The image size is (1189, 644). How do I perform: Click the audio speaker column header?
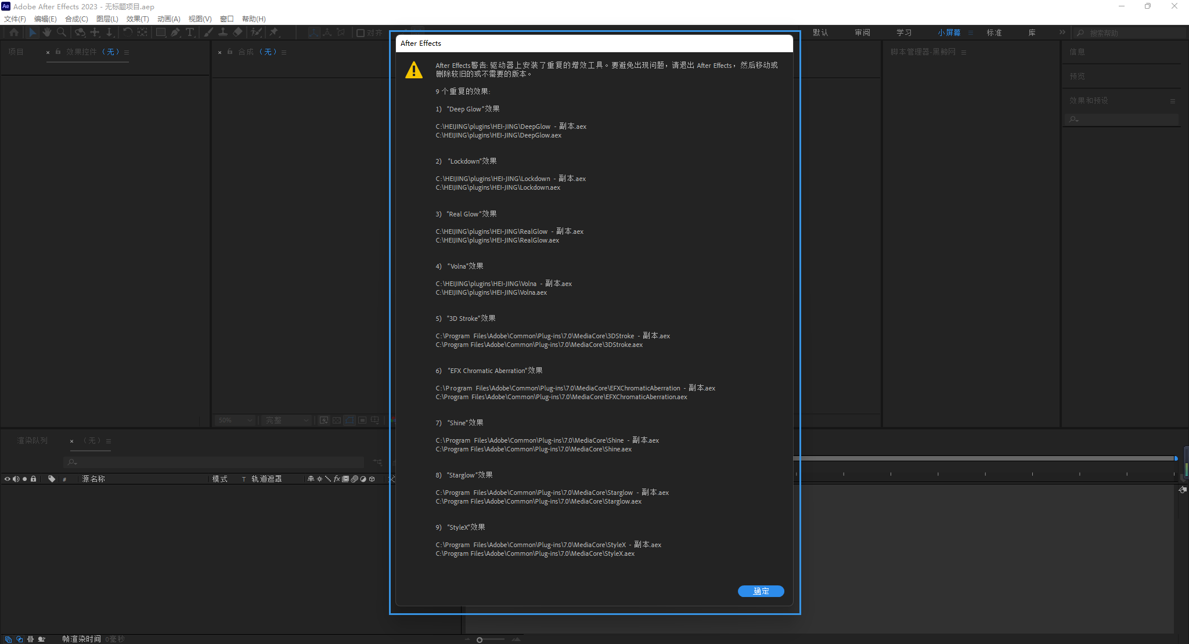(x=16, y=479)
